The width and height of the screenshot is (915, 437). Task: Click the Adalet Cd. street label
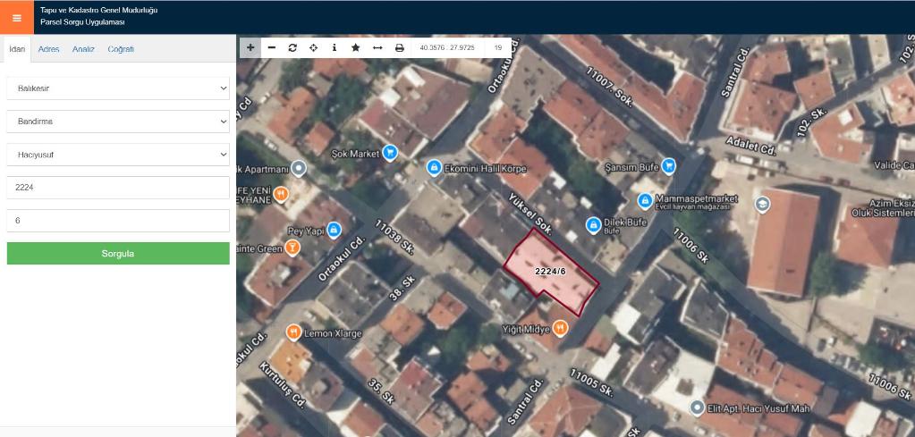751,146
